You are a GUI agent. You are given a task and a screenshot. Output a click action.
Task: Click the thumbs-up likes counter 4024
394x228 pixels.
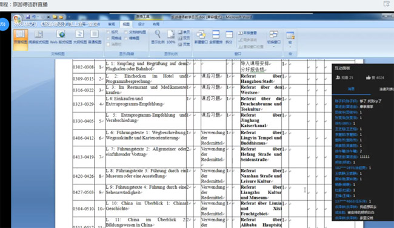pos(375,78)
